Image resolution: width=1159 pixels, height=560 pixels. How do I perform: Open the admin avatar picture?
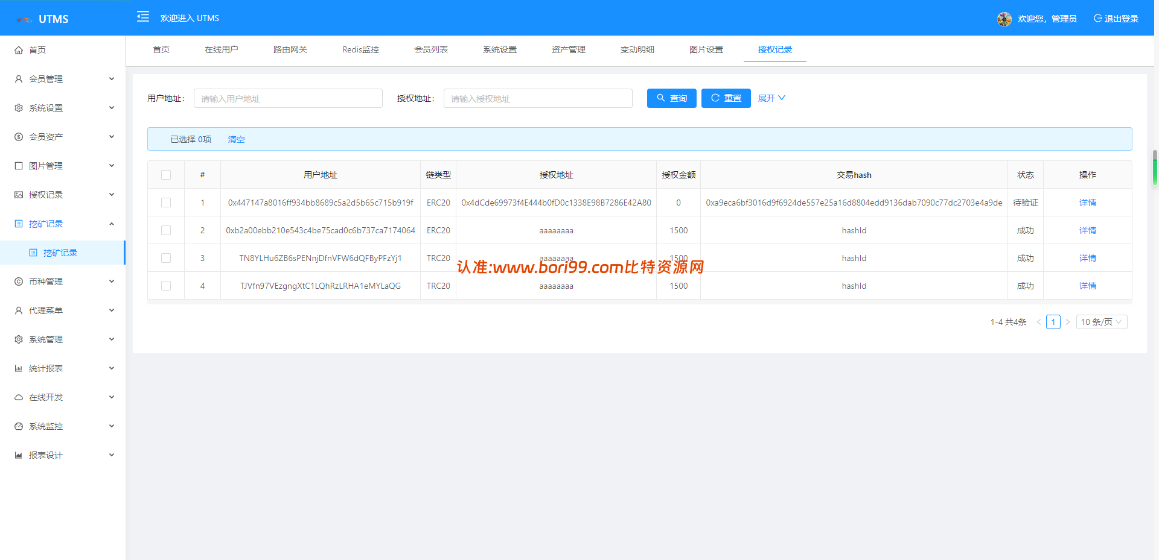point(1004,19)
